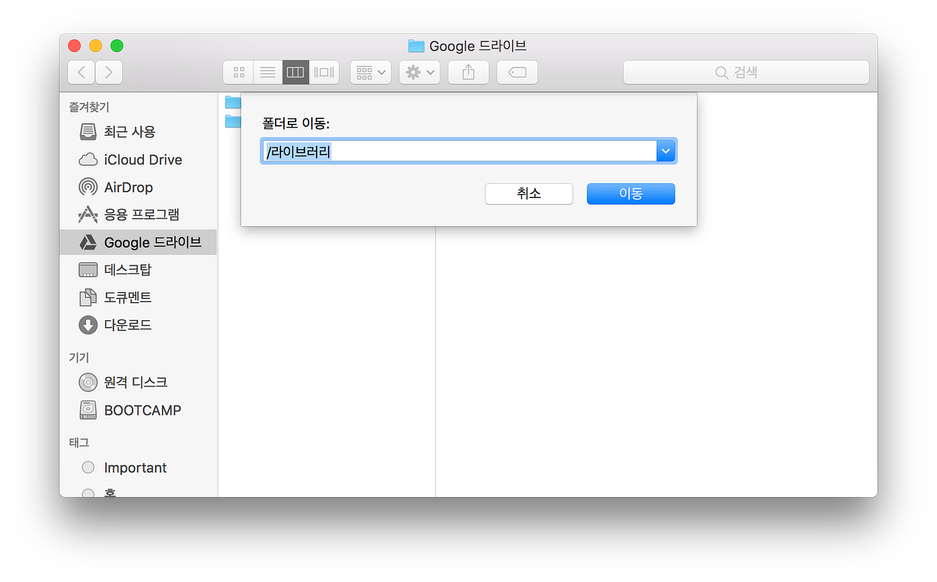The width and height of the screenshot is (937, 582).
Task: Open AirDrop in the sidebar
Action: 138,187
